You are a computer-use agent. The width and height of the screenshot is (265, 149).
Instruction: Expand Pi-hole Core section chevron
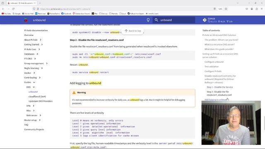point(39,49)
